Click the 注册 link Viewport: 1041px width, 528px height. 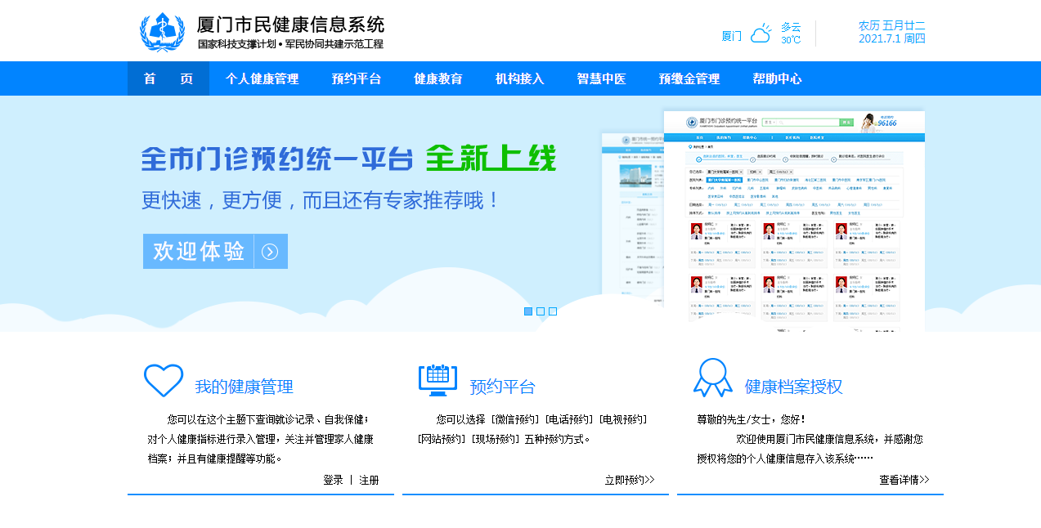(369, 480)
